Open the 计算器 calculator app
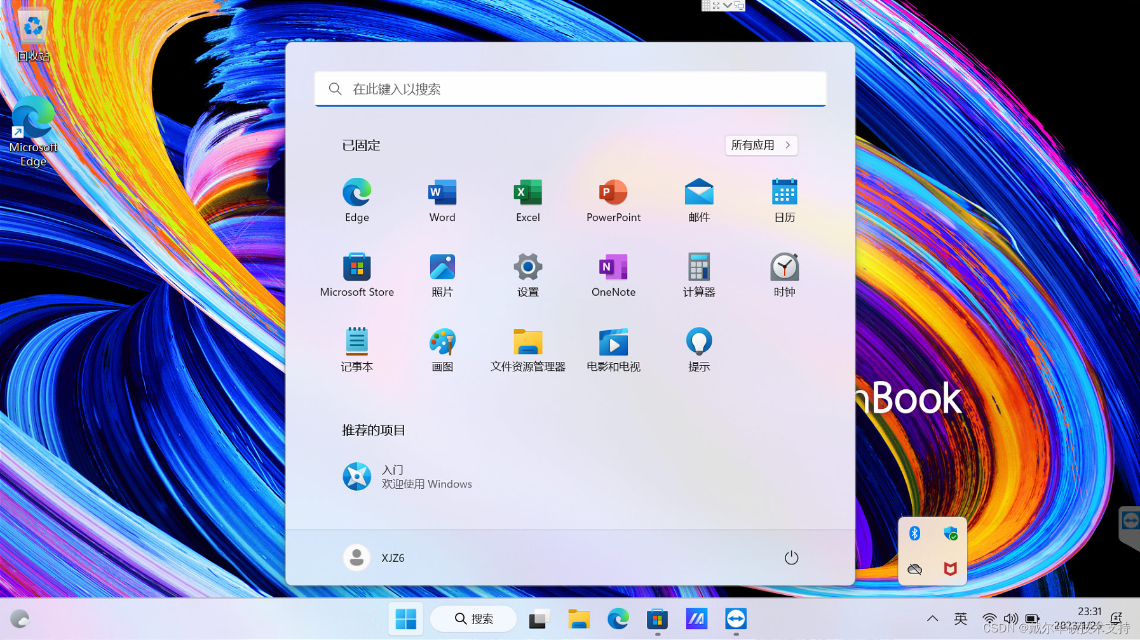The height and width of the screenshot is (640, 1140). (x=699, y=275)
